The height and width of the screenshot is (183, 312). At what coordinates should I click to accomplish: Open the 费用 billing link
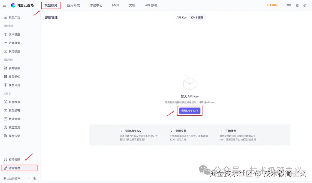[x=289, y=5]
